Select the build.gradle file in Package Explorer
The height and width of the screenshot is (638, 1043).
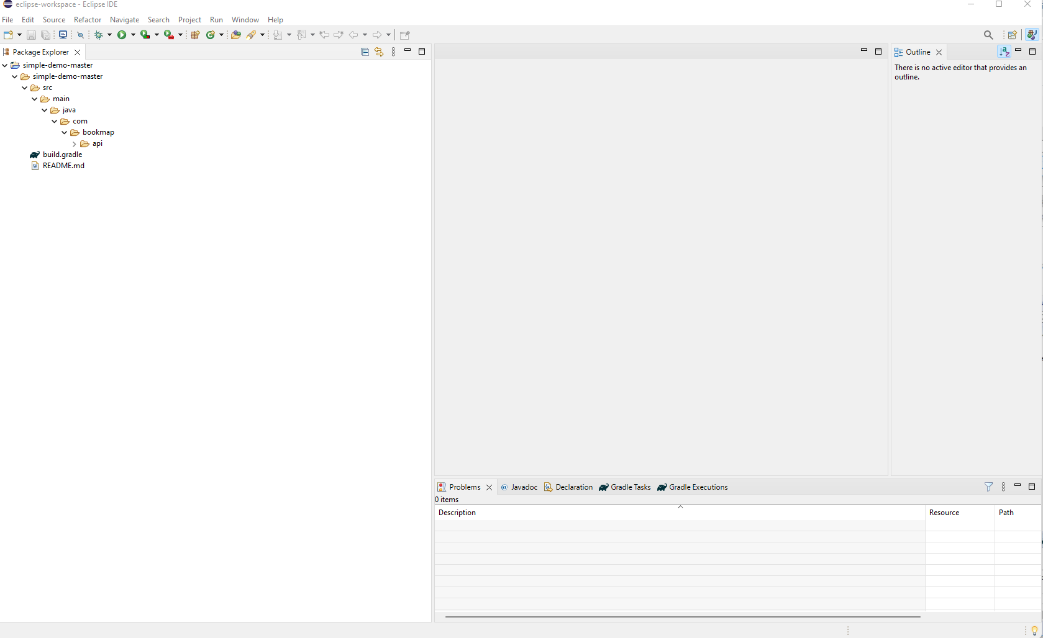click(x=61, y=155)
